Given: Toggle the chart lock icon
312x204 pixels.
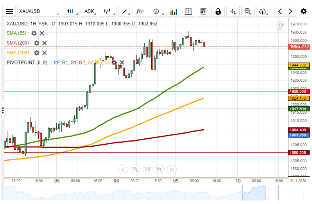Looking at the screenshot, I should point(218,11).
